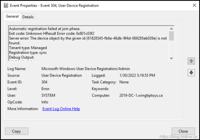Click the Level value Error

(46, 89)
